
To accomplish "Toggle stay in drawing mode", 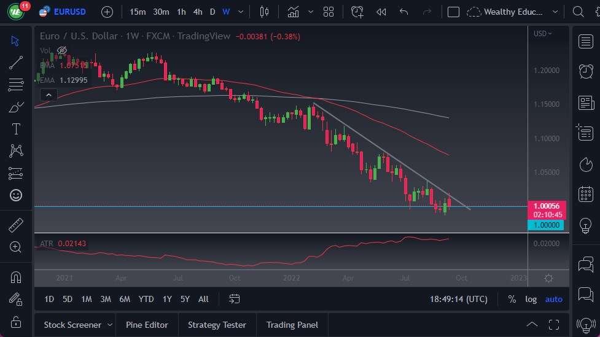I will coord(16,299).
